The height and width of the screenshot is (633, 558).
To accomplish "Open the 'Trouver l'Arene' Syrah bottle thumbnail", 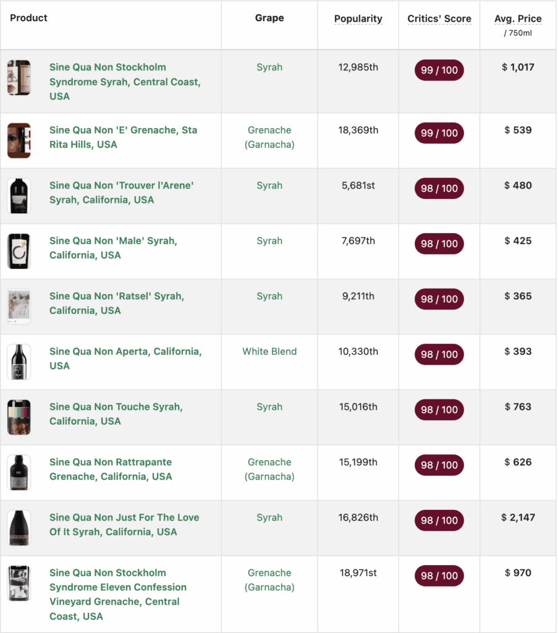I will coord(19,195).
